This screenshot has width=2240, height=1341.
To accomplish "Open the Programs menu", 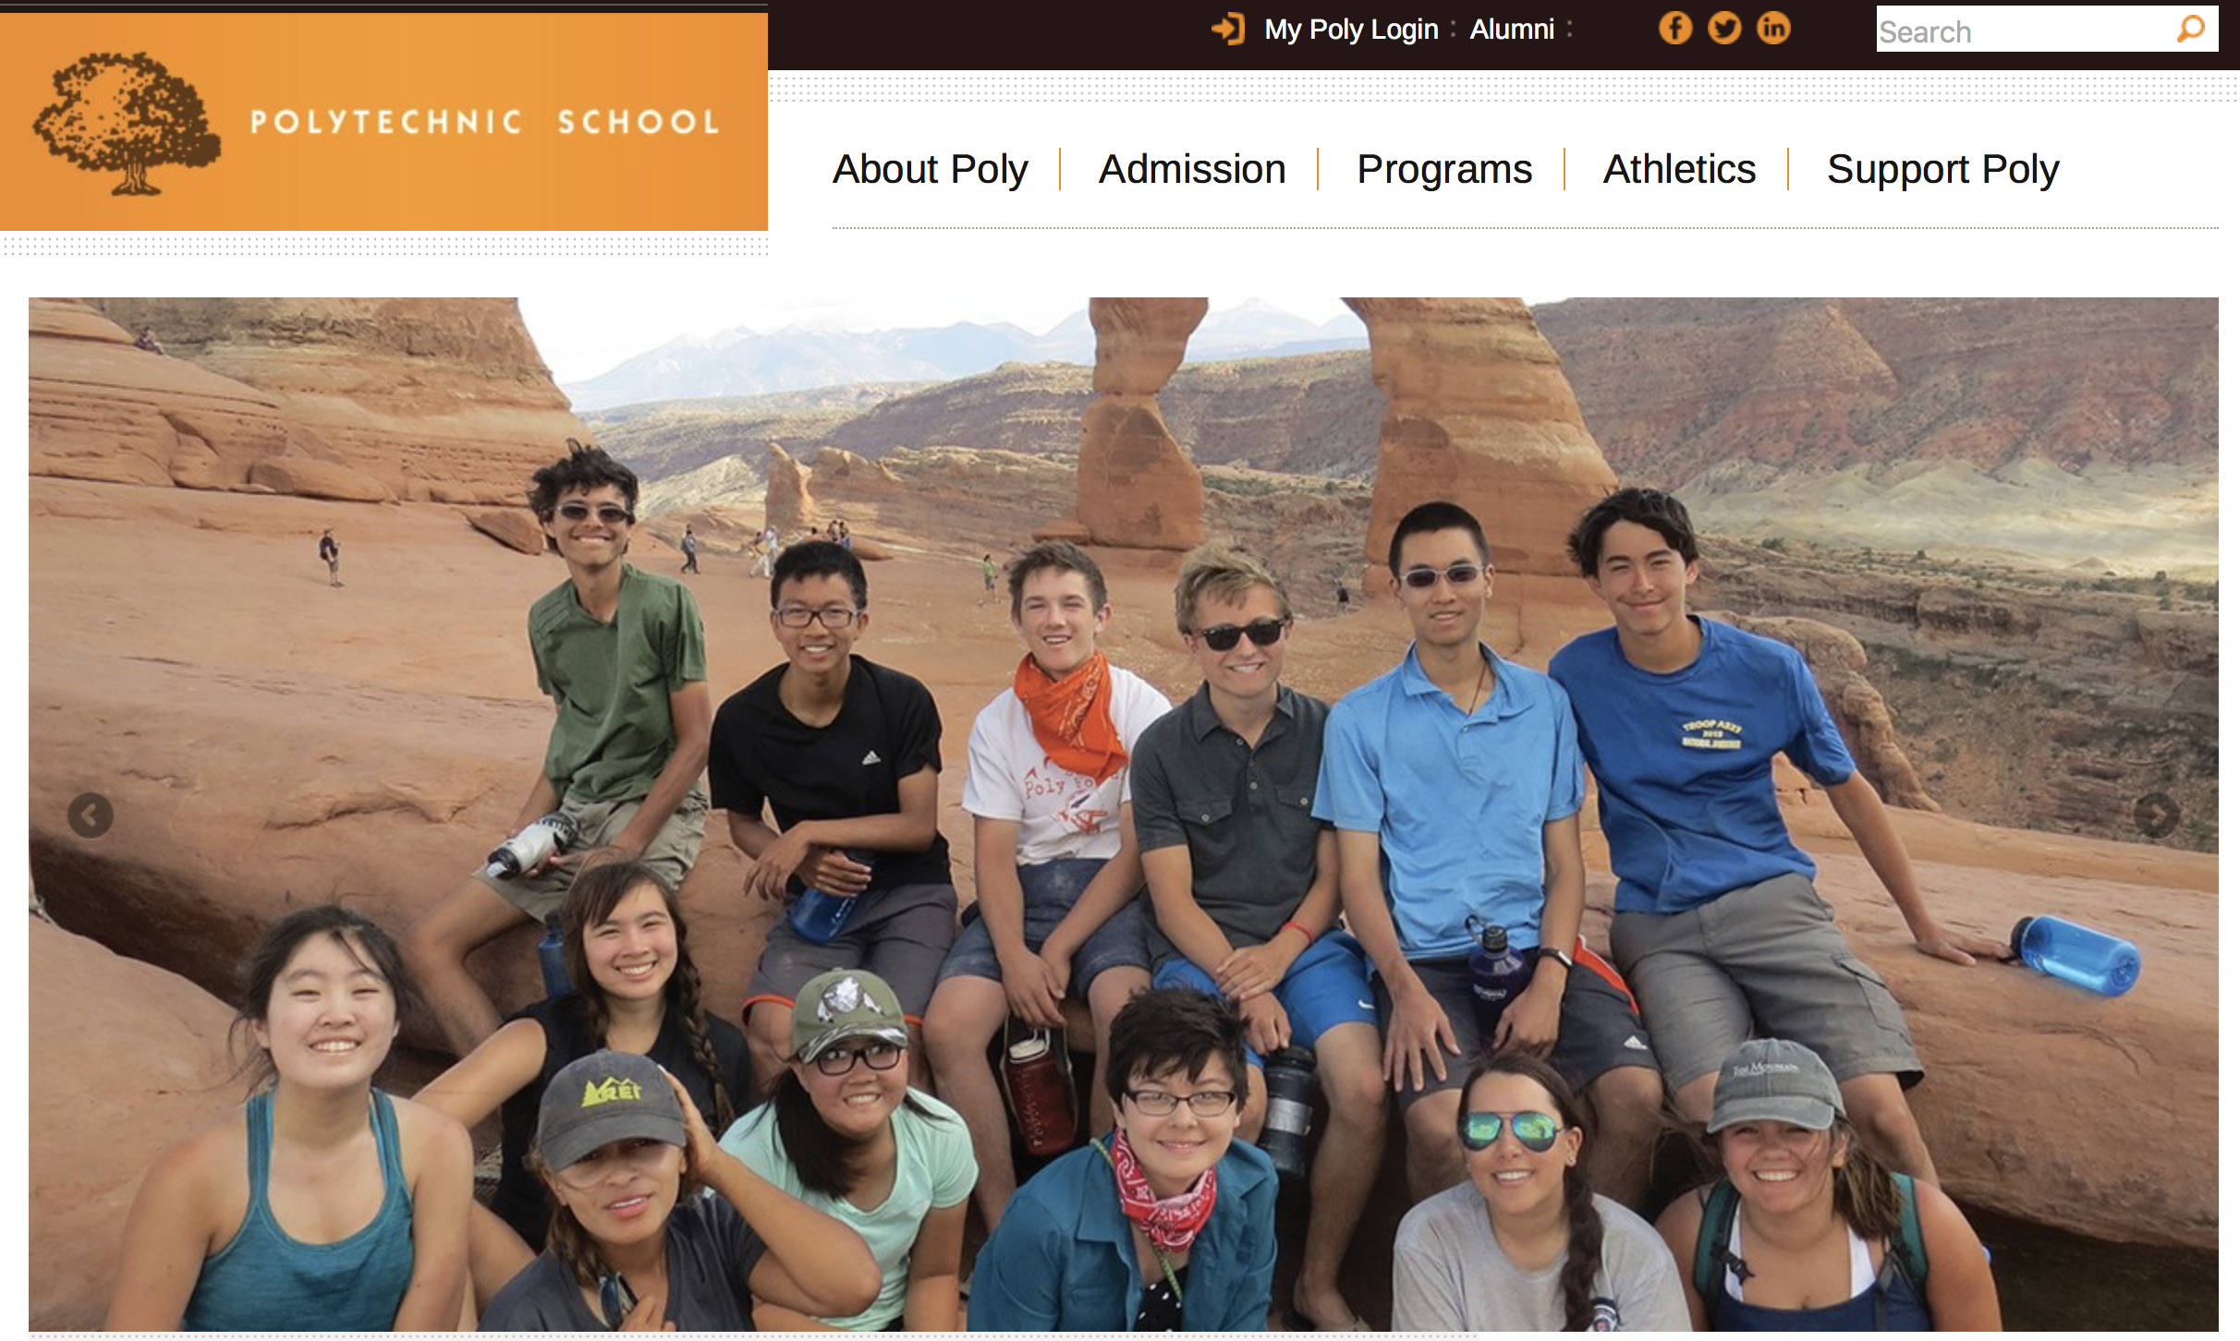I will point(1444,170).
